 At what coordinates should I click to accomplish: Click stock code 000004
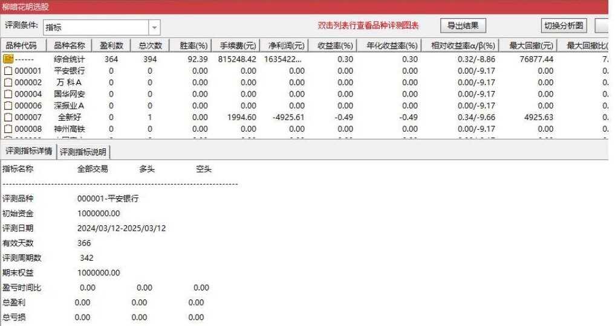28,94
